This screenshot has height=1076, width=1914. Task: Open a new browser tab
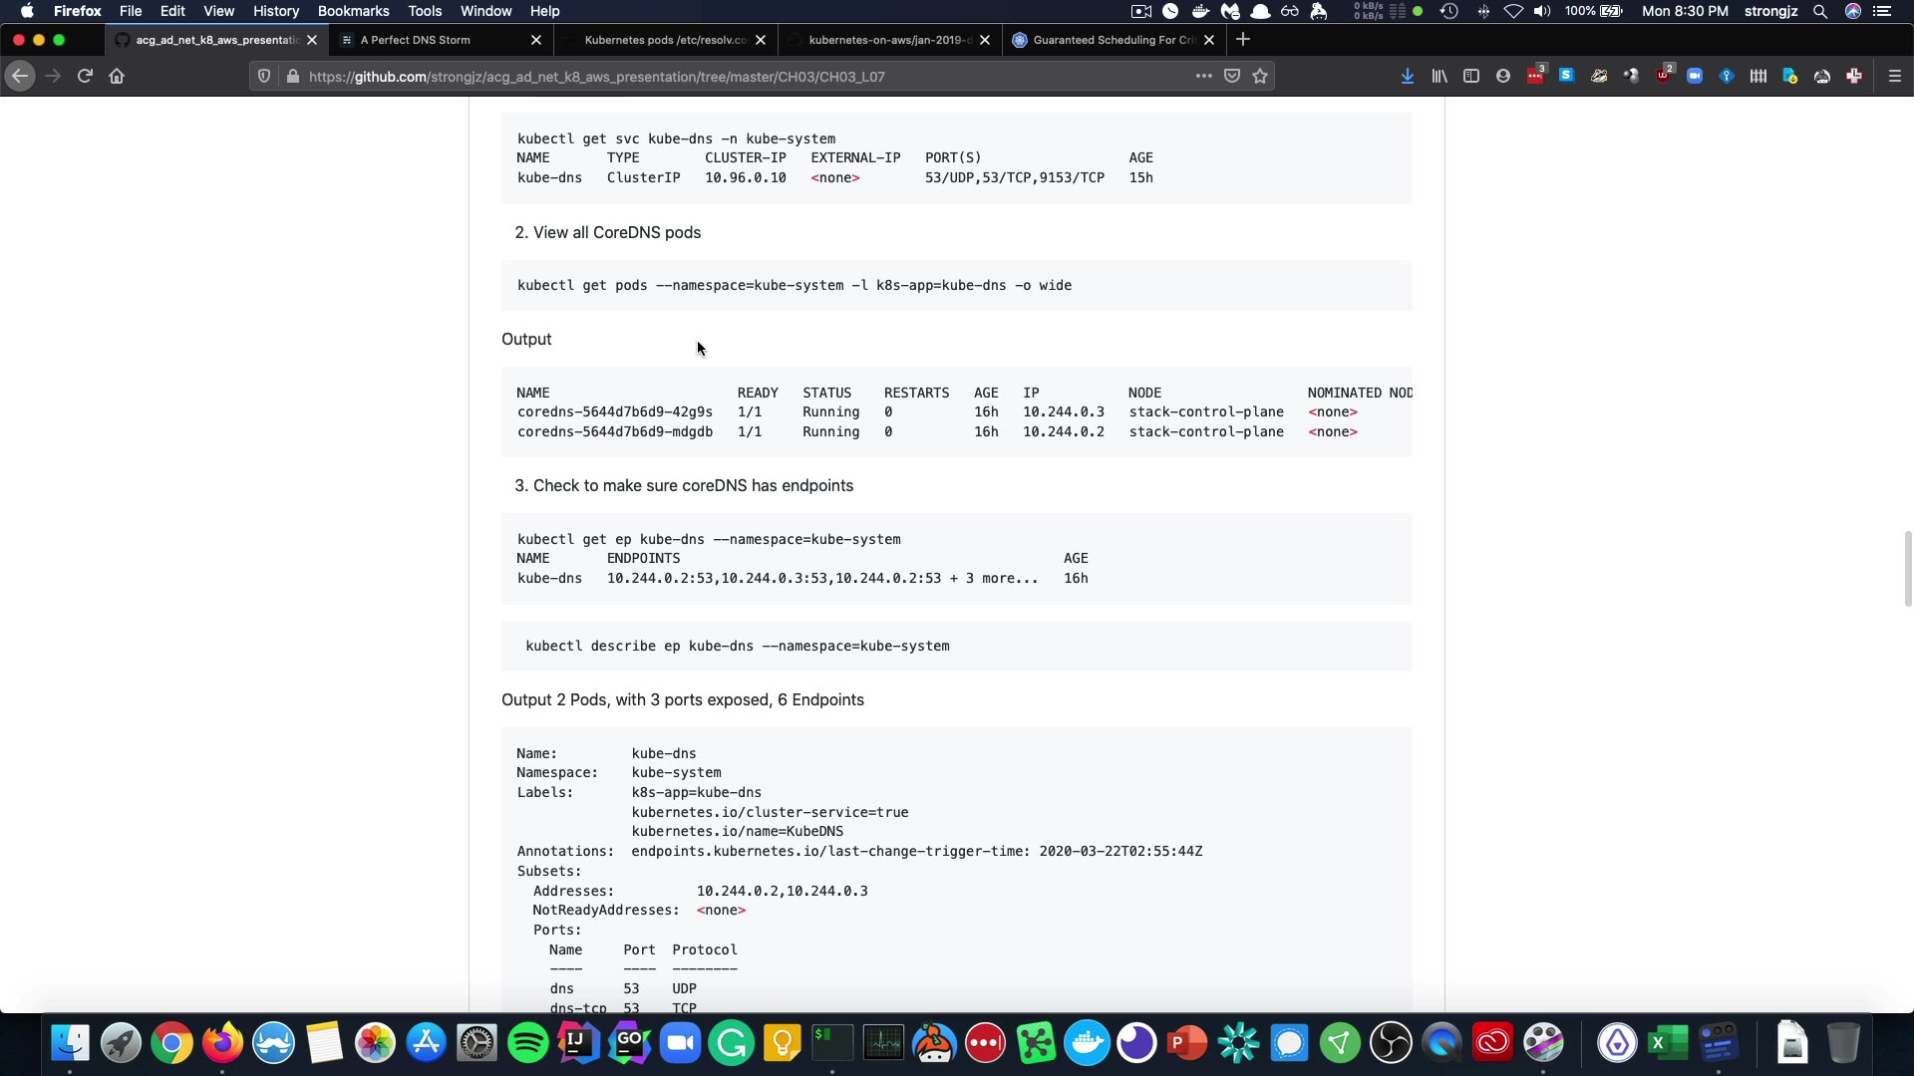pos(1243,40)
